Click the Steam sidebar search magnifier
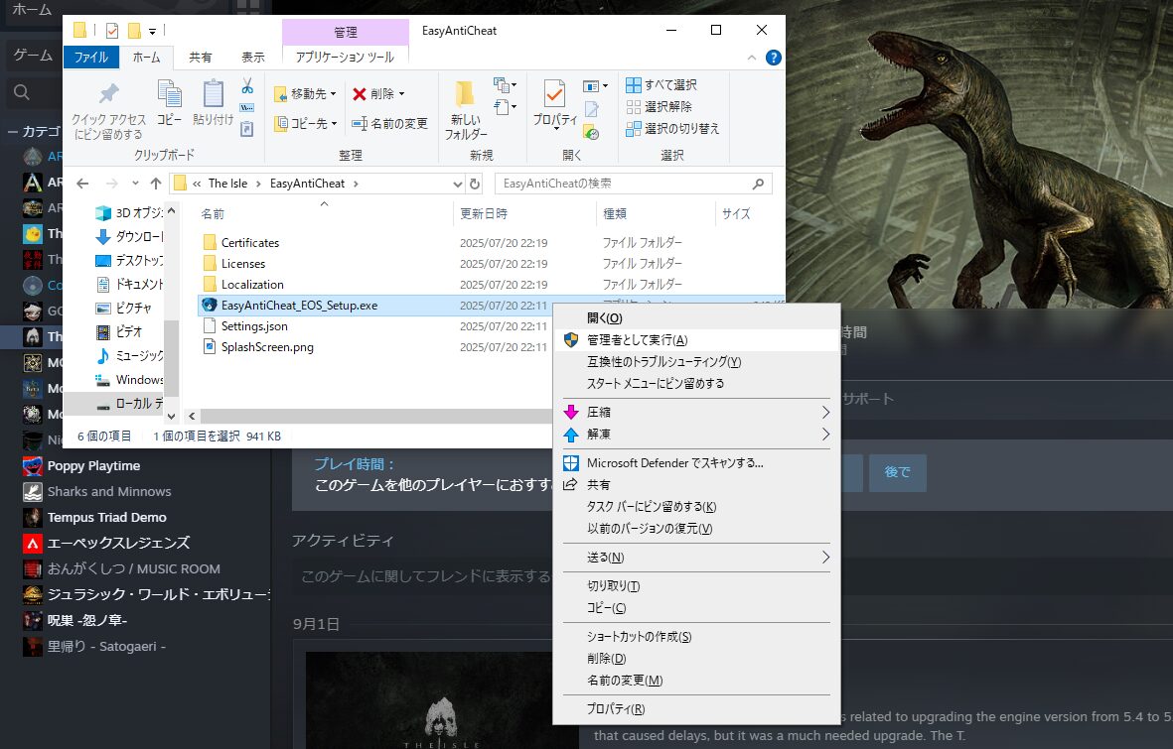This screenshot has width=1173, height=749. click(22, 92)
